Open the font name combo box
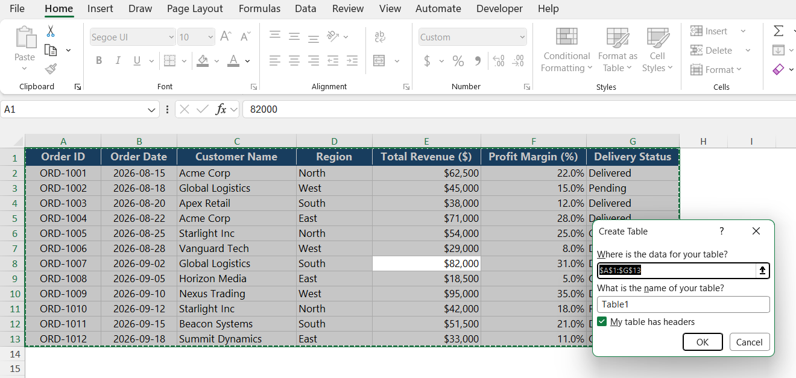 (133, 37)
